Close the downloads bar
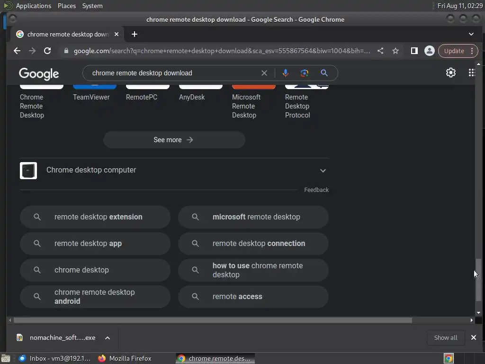The height and width of the screenshot is (364, 485). 473,337
